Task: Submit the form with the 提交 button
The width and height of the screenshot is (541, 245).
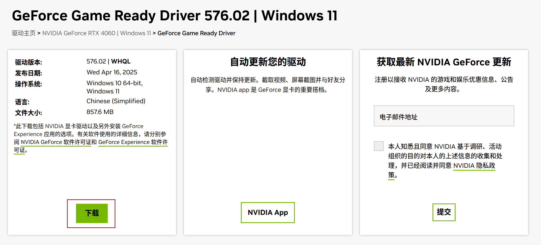Action: point(444,212)
